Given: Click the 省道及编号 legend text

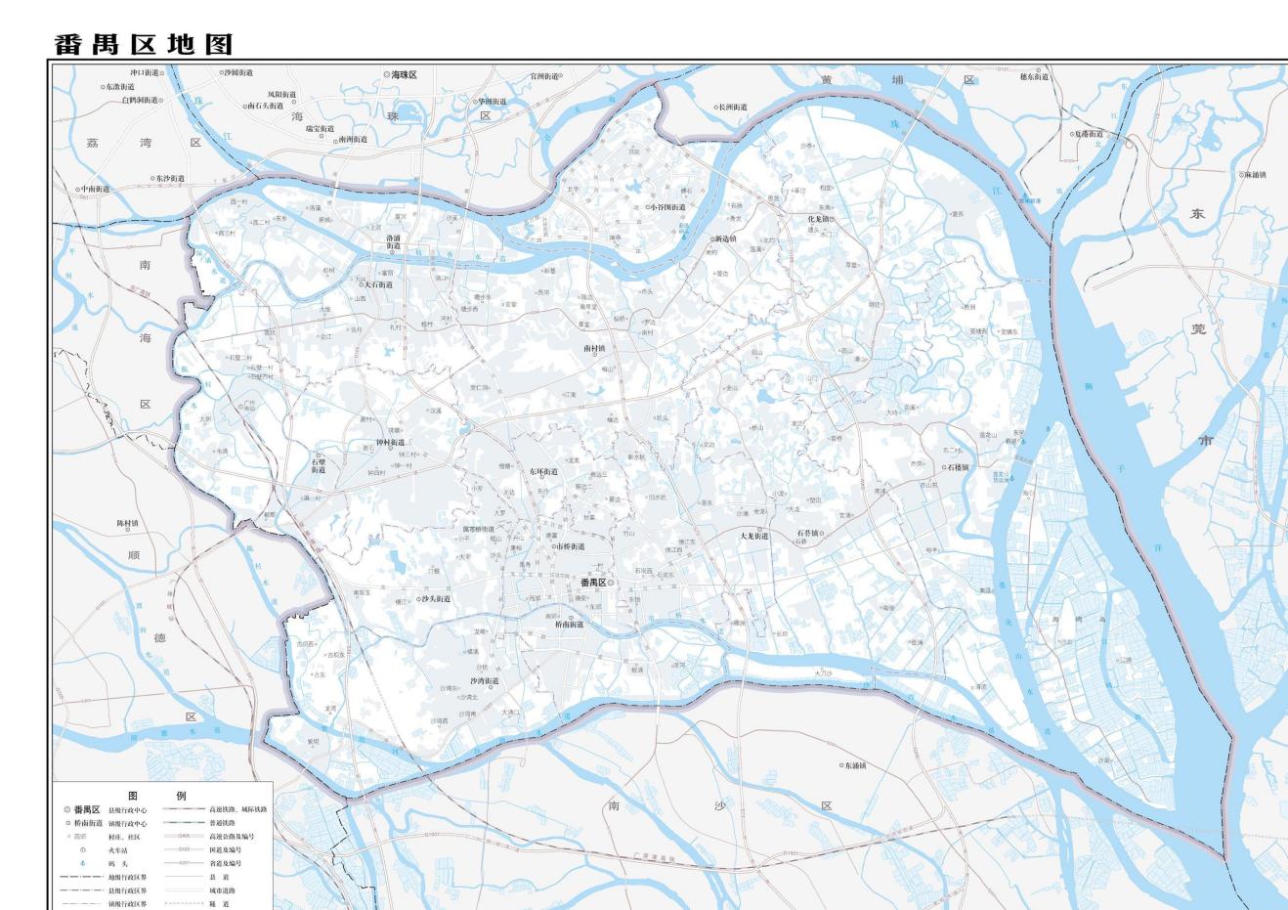Looking at the screenshot, I should point(226,864).
